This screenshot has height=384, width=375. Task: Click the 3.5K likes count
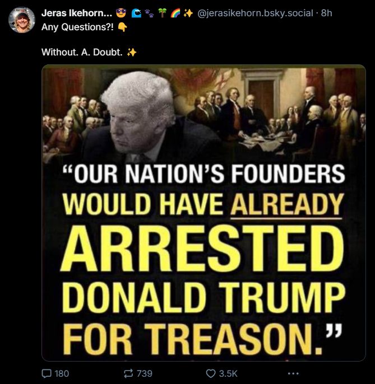coord(228,373)
